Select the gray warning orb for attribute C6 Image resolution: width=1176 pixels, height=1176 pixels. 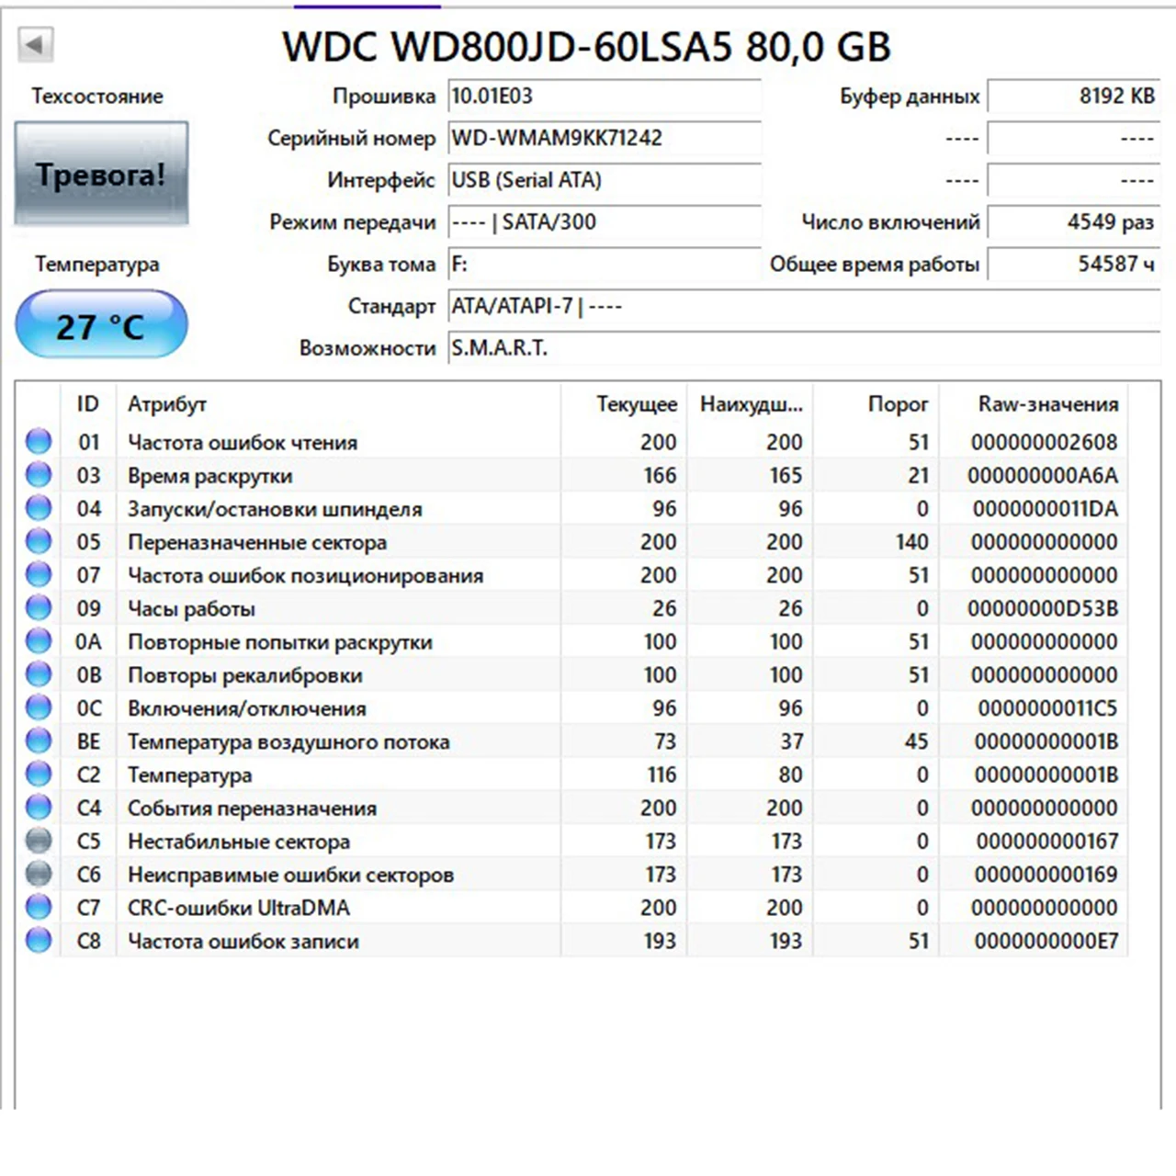coord(39,875)
